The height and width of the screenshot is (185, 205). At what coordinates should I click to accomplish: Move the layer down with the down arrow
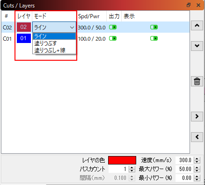(x=197, y=46)
